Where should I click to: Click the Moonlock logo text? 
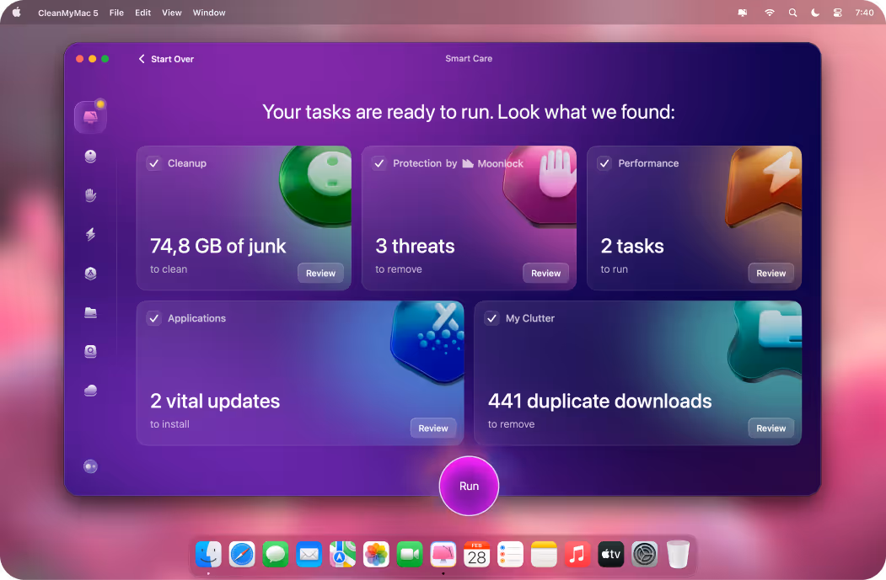coord(492,163)
